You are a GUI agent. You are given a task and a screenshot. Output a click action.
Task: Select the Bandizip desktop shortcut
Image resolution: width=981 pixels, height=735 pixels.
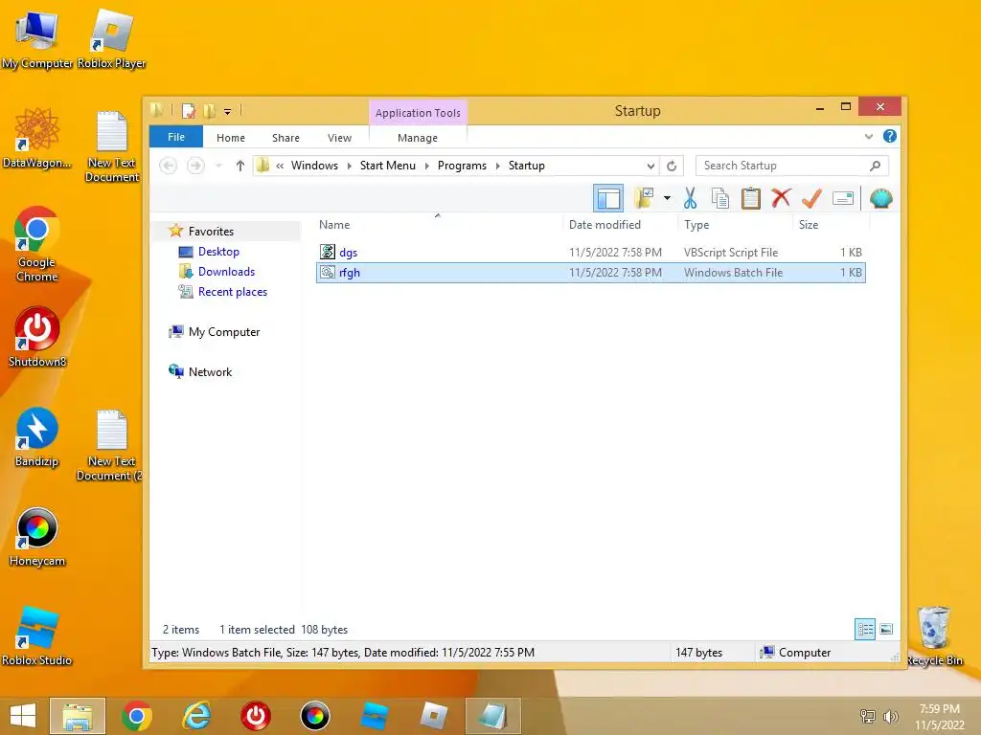pos(37,437)
